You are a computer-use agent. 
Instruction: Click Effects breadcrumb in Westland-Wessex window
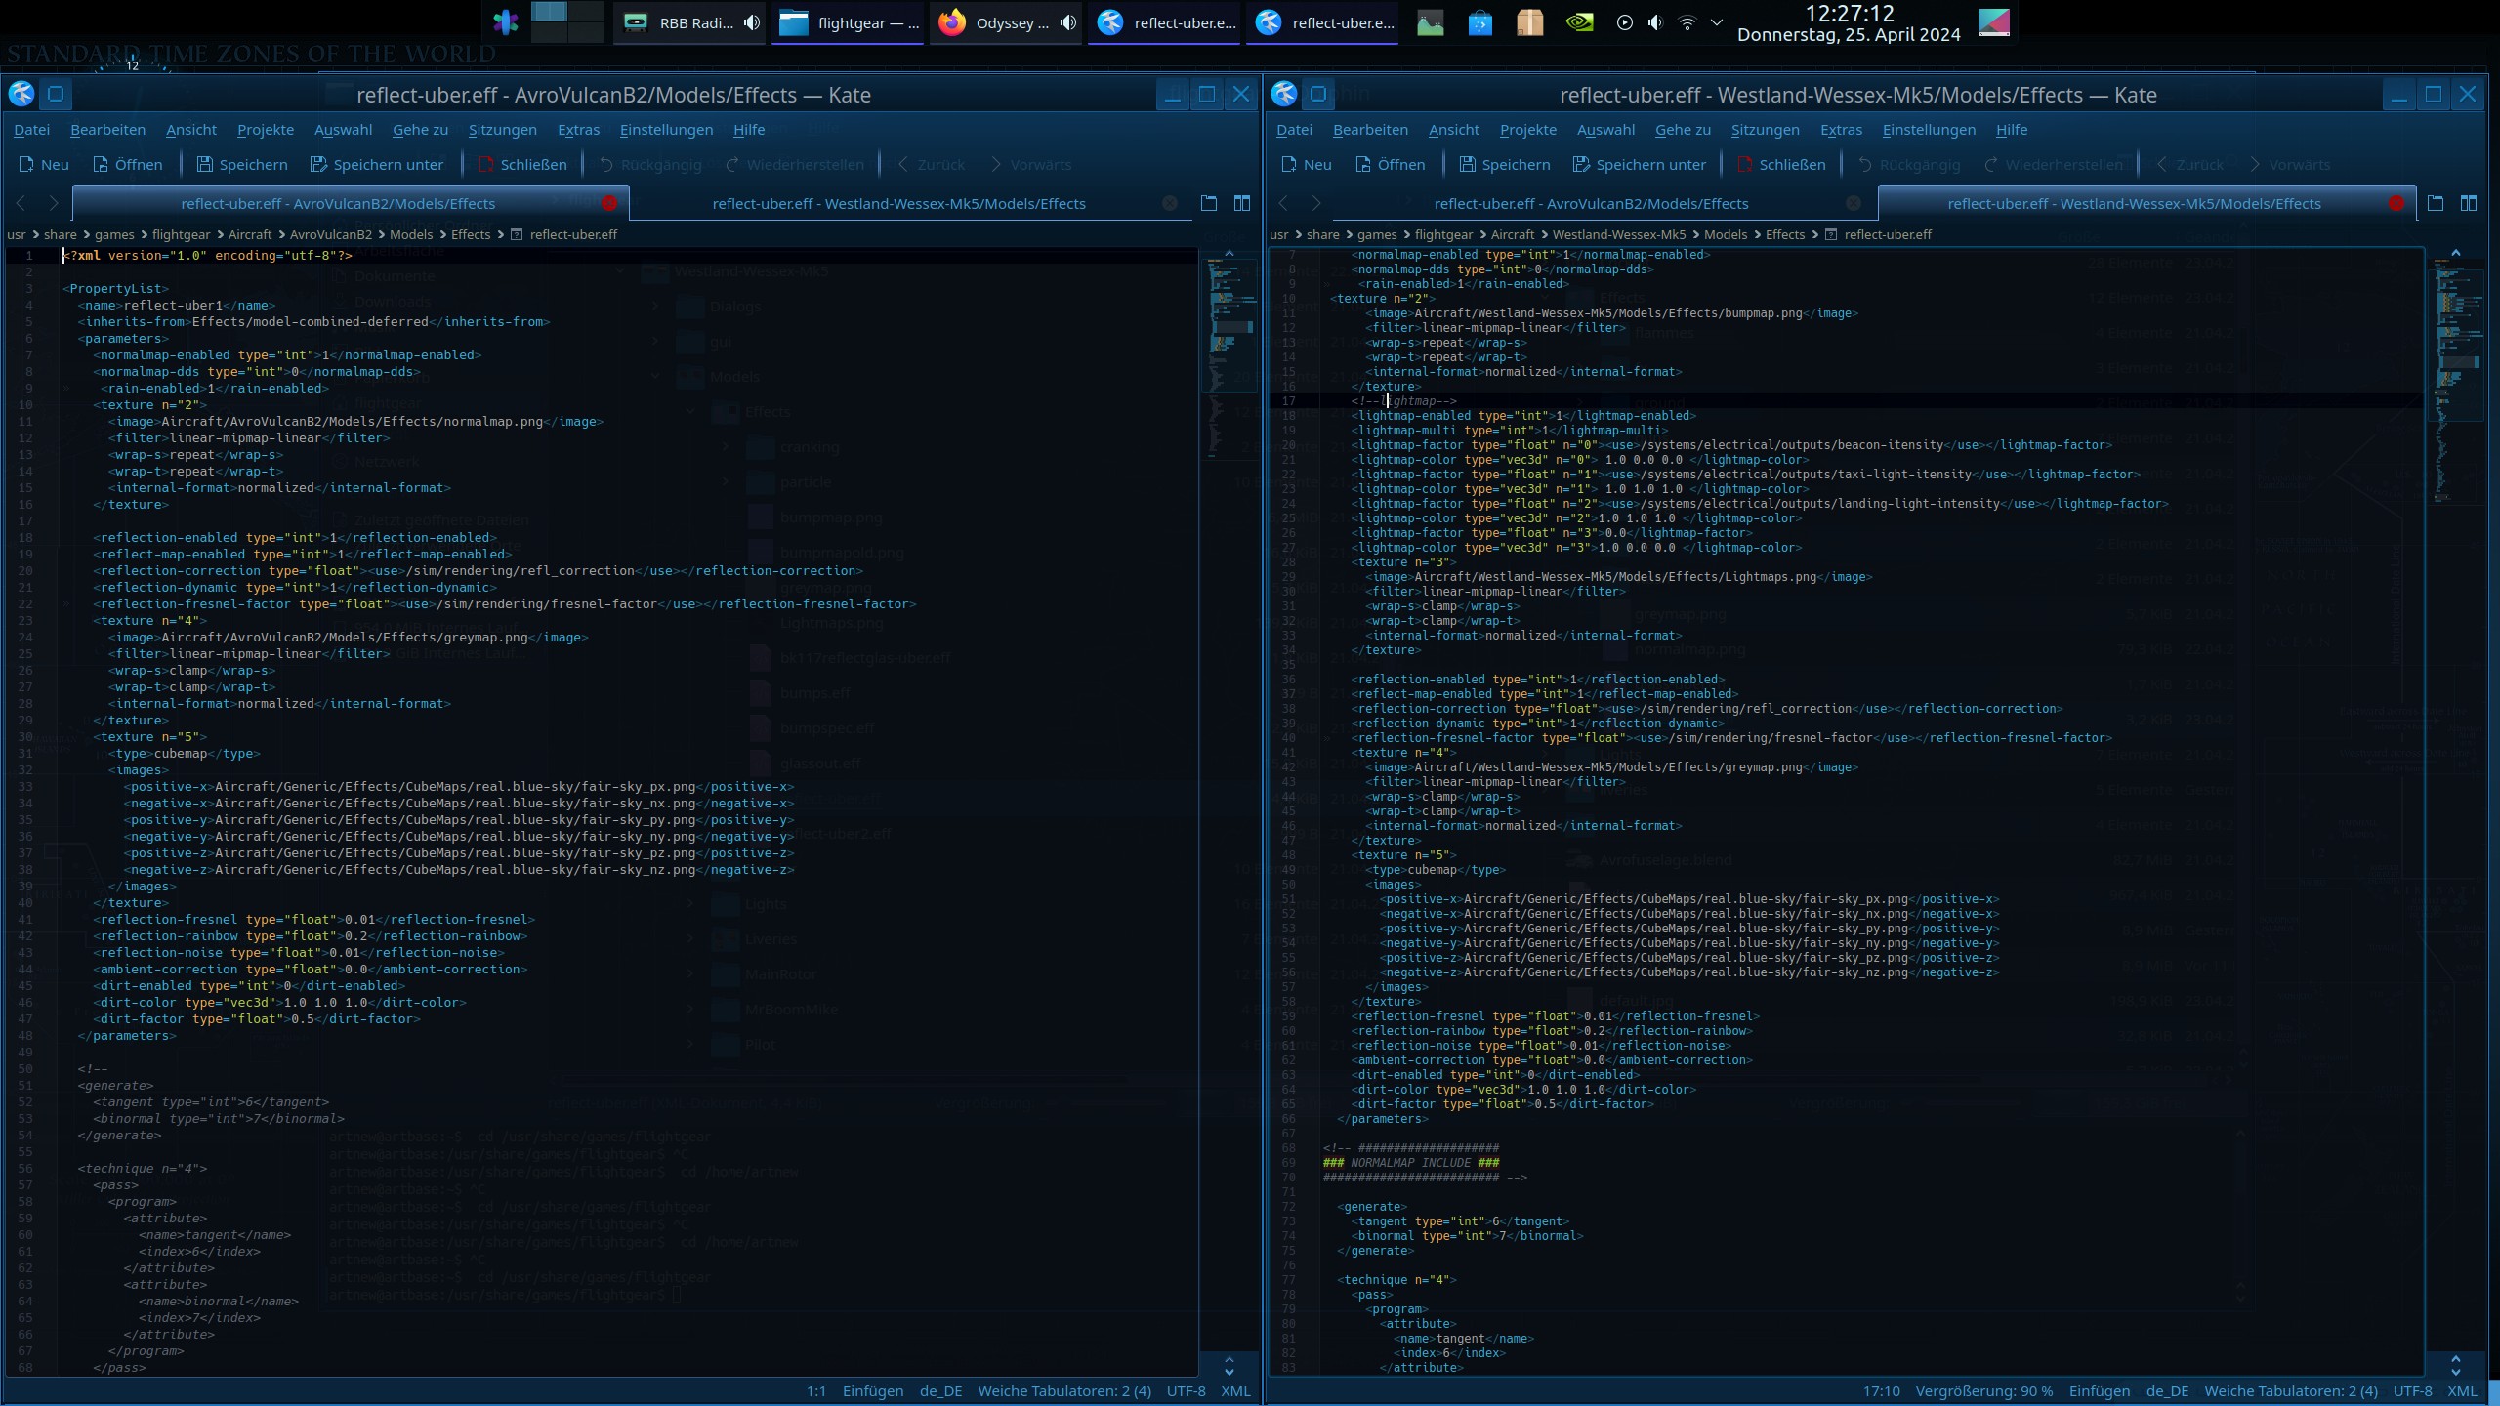coord(1785,234)
